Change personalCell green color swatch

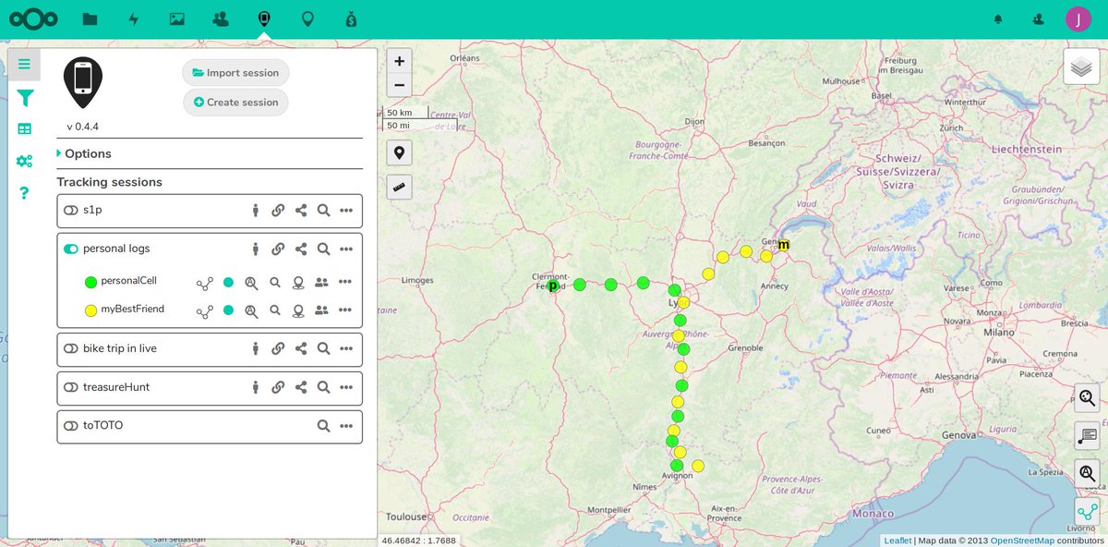click(90, 283)
